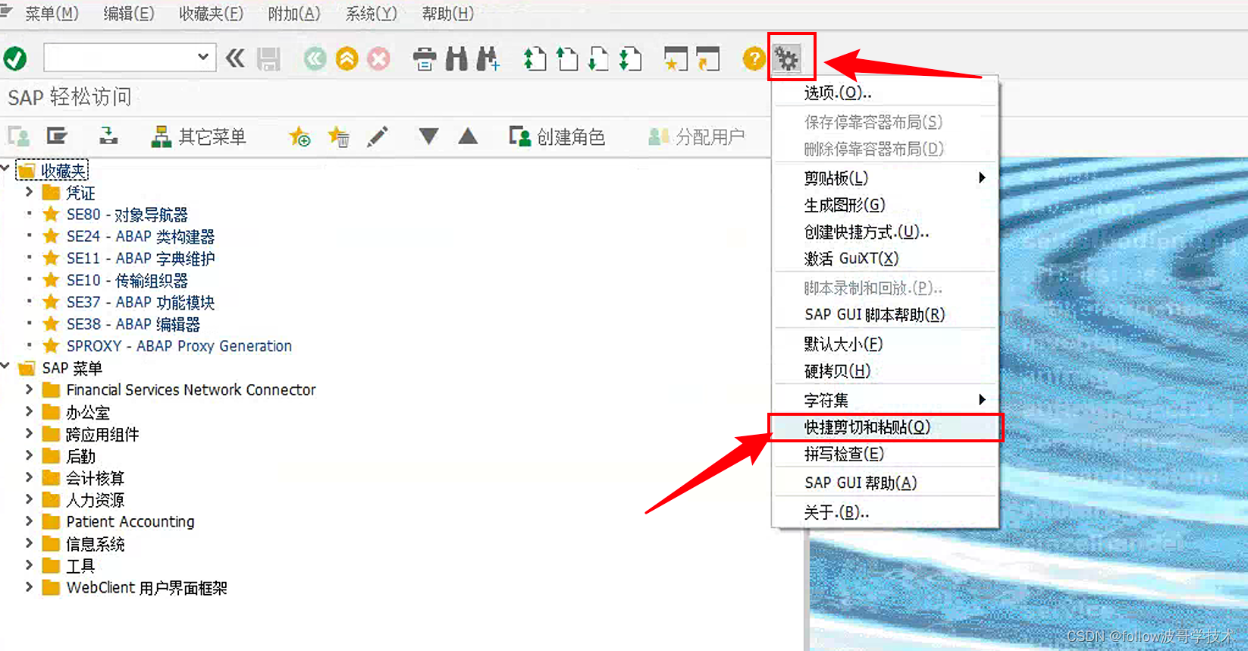
Task: Choose 默认大小(F) menu entry
Action: 885,344
